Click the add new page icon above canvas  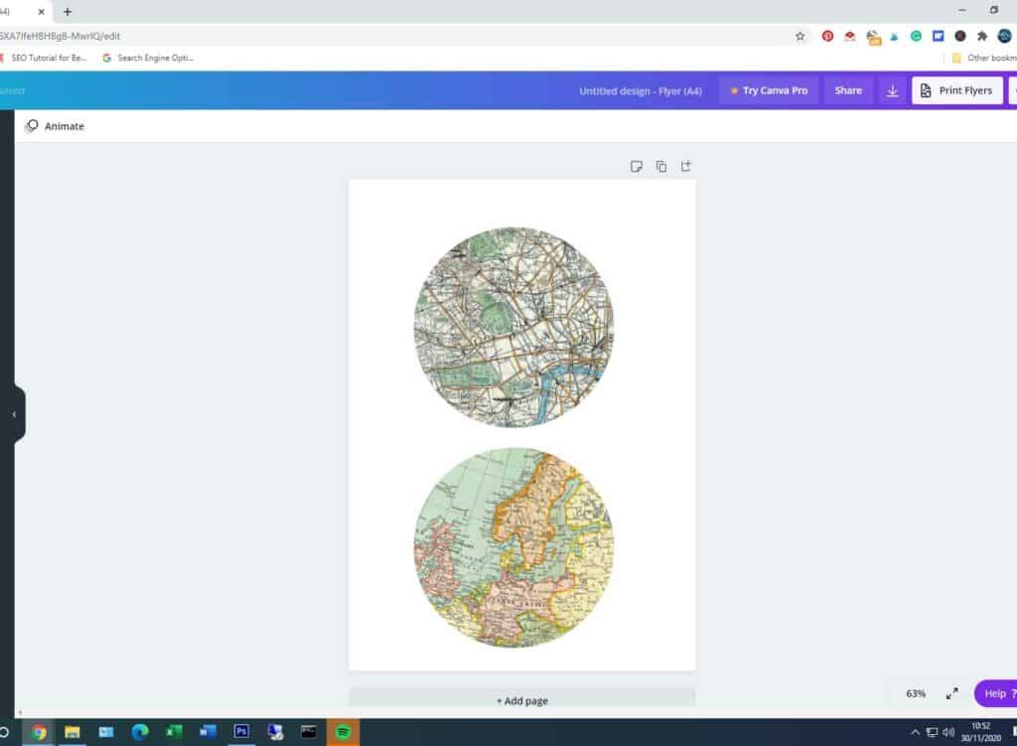[685, 166]
